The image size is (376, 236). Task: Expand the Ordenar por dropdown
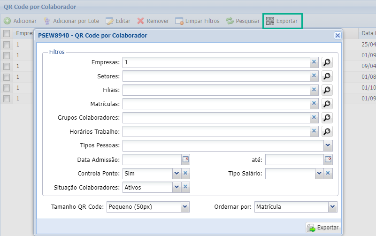coord(333,206)
